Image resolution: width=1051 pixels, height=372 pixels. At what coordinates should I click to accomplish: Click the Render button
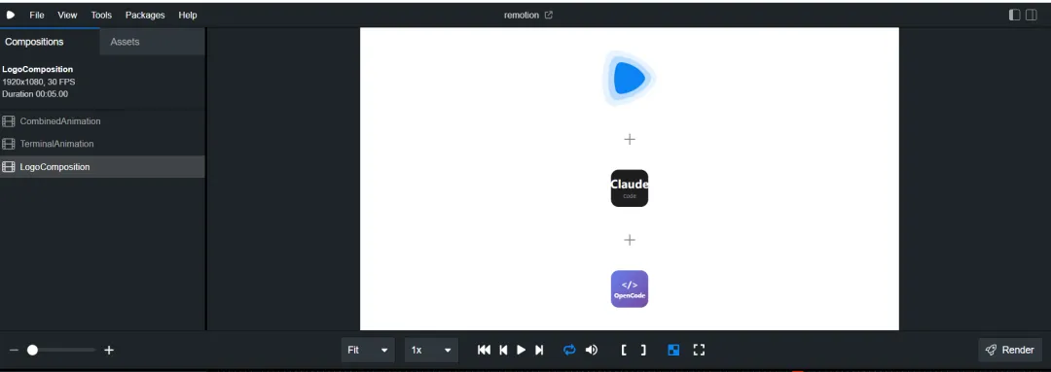coord(1010,350)
